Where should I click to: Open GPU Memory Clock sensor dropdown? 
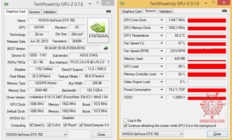(x=162, y=28)
